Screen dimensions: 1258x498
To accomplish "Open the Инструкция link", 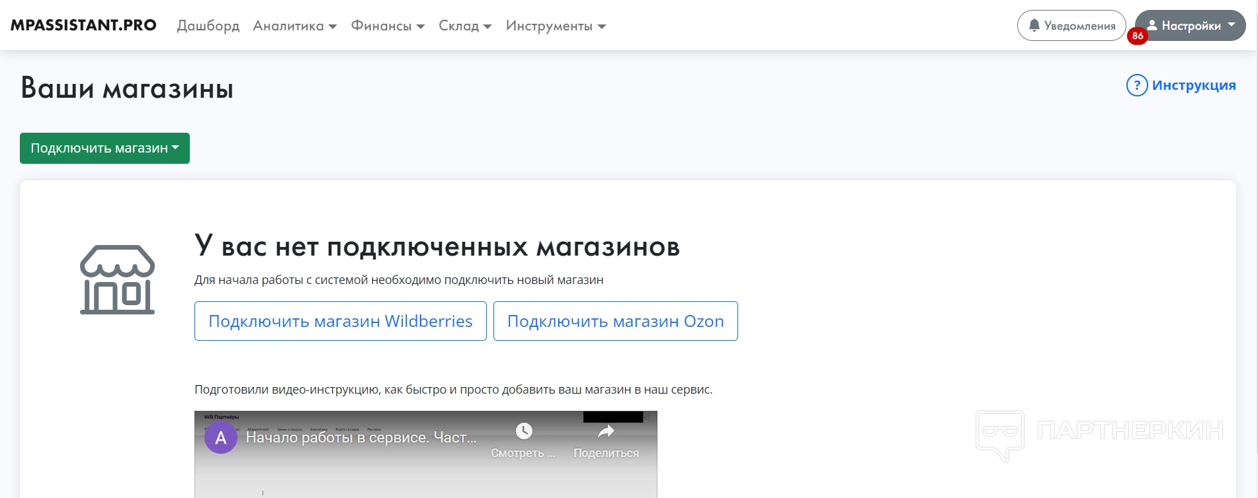I will tap(1194, 85).
